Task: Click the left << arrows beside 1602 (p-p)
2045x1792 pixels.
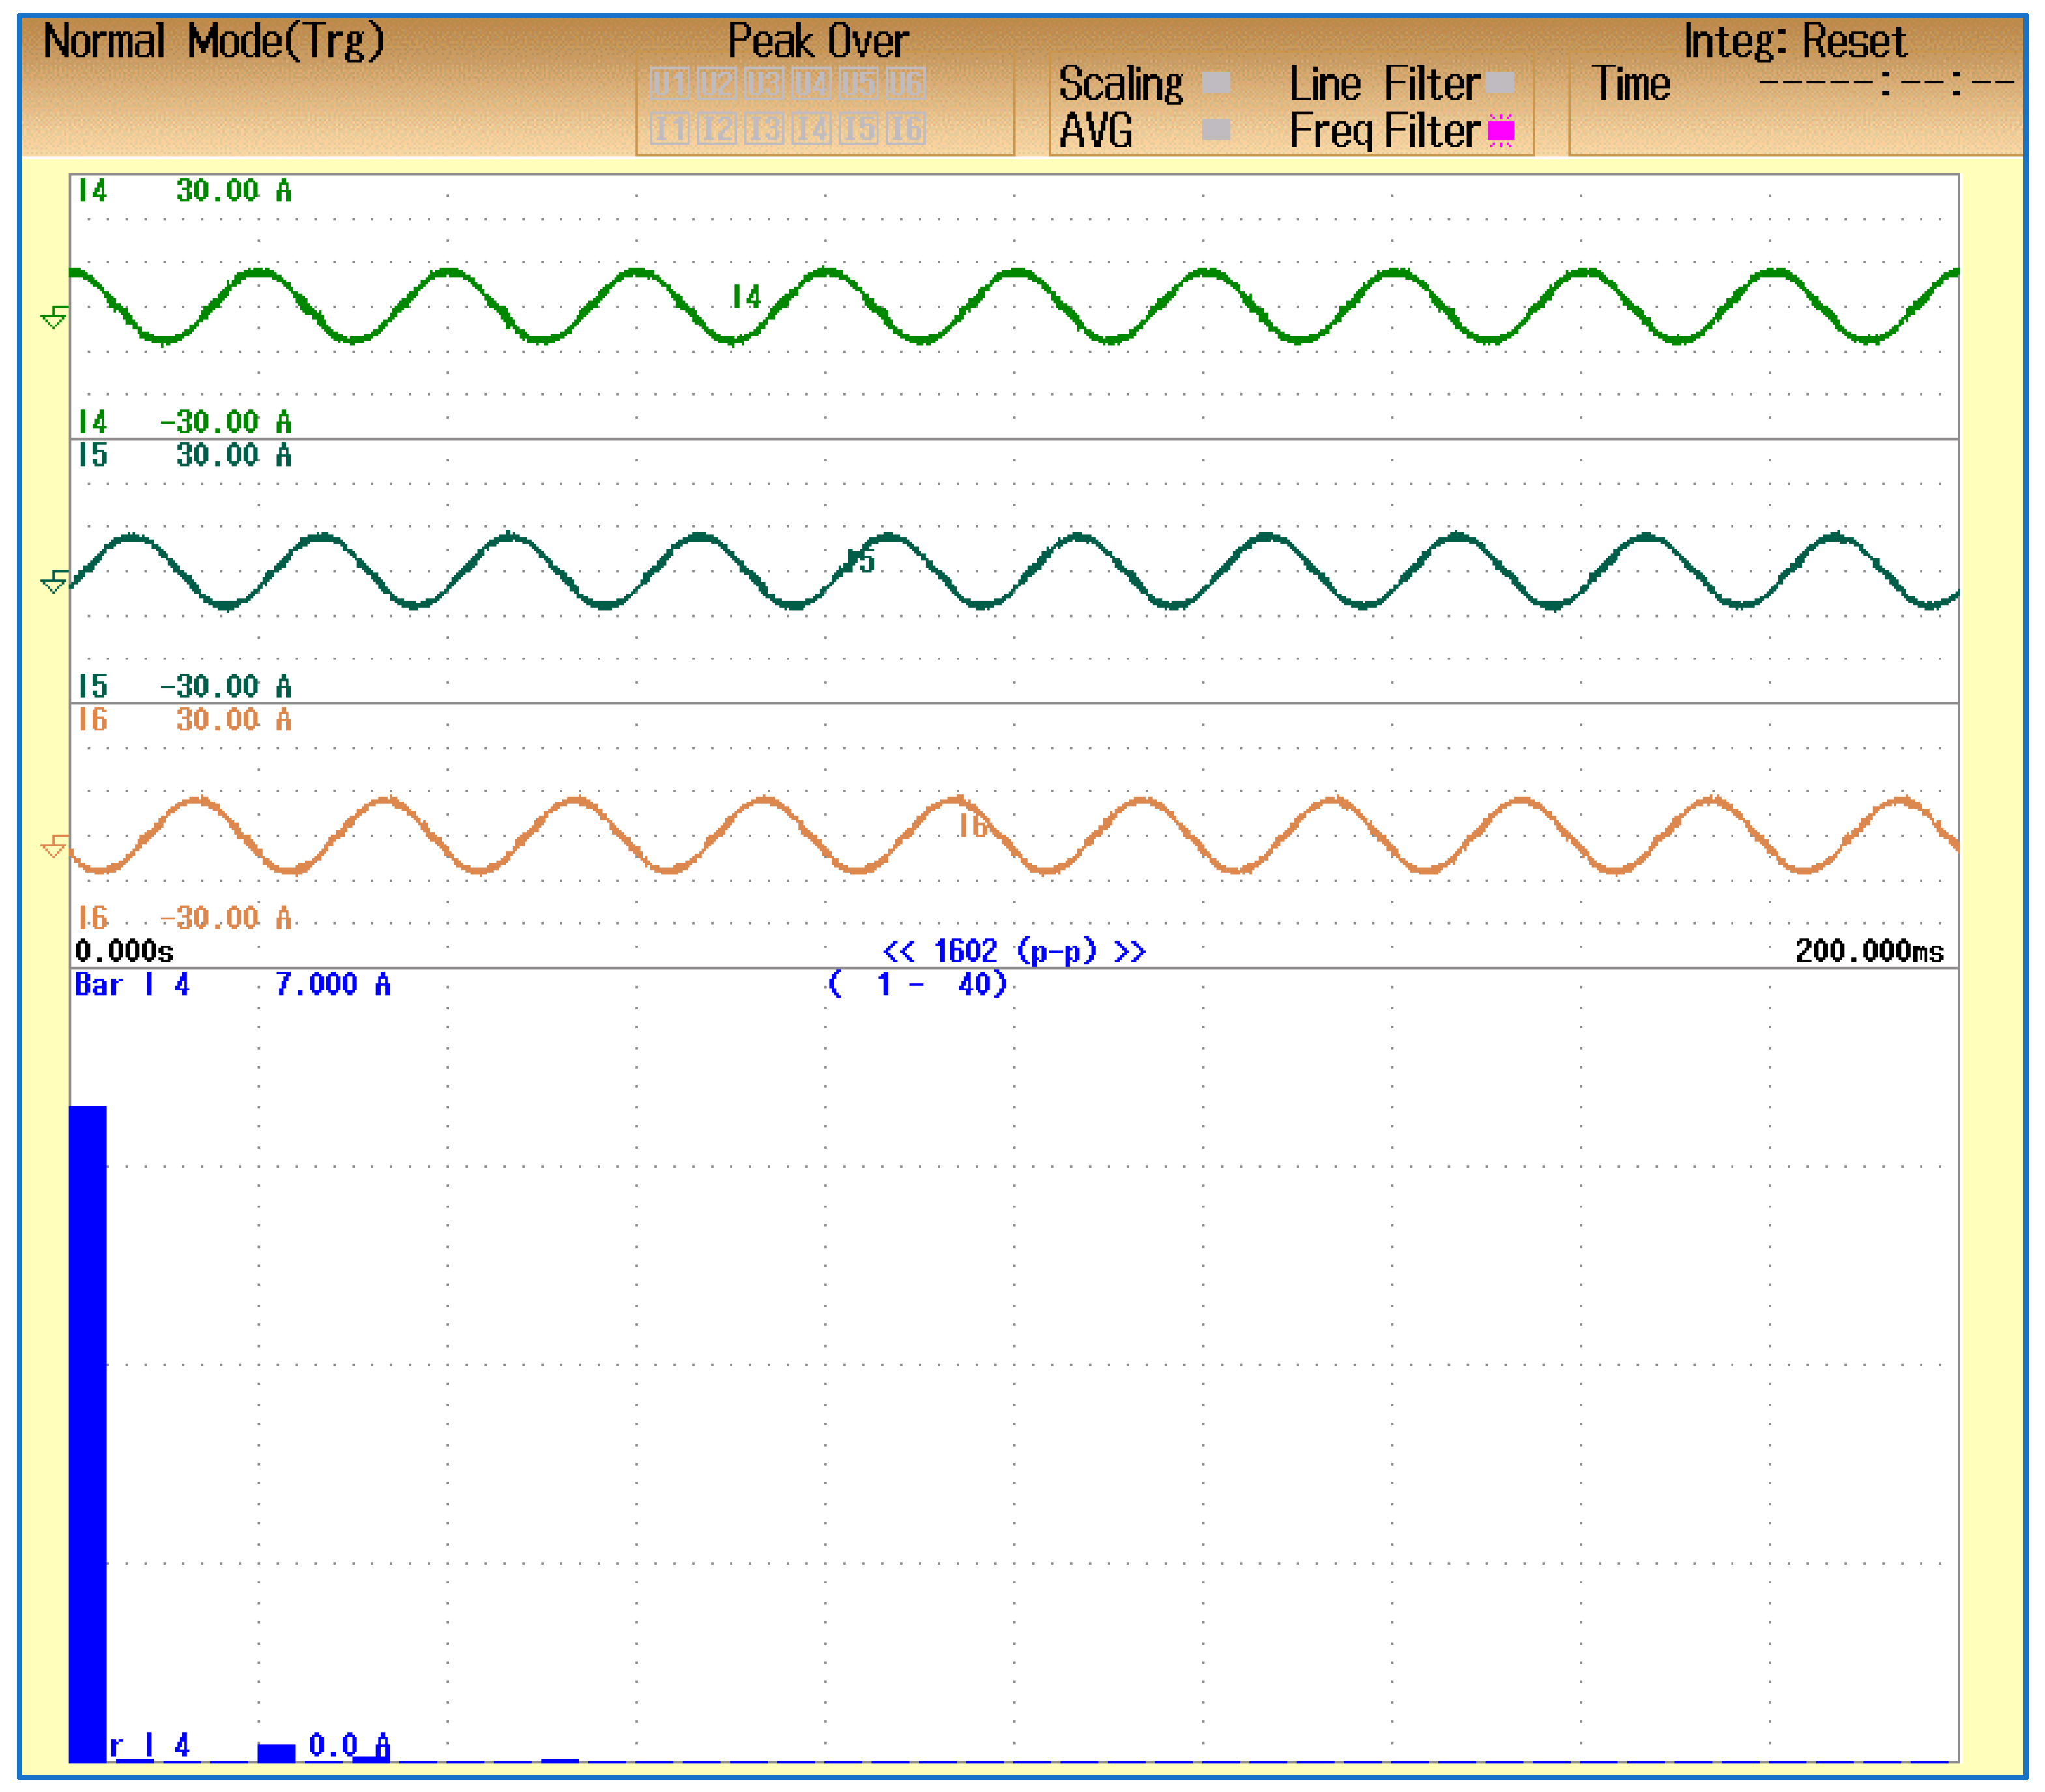Action: tap(898, 951)
